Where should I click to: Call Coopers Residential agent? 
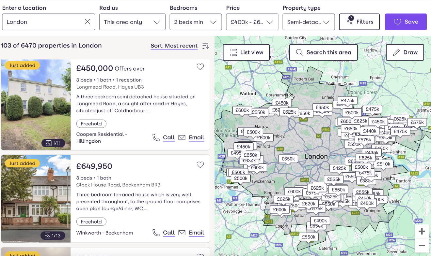(x=169, y=137)
